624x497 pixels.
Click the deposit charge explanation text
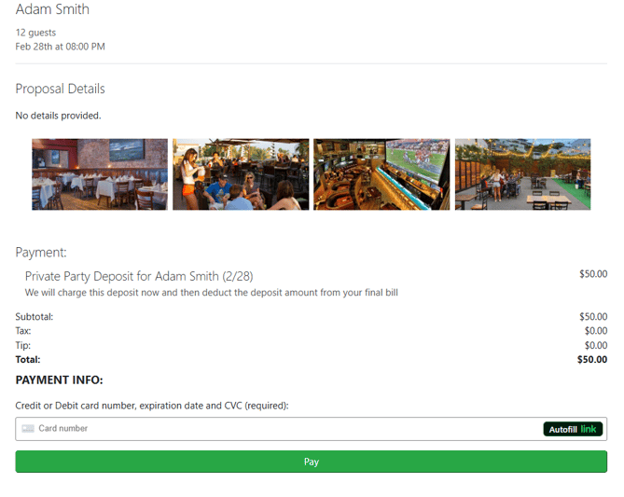click(211, 293)
